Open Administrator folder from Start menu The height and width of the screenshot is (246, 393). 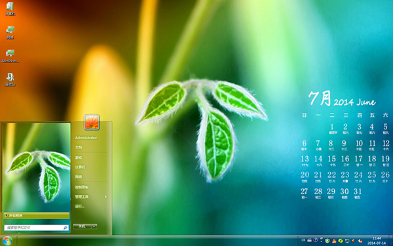86,138
